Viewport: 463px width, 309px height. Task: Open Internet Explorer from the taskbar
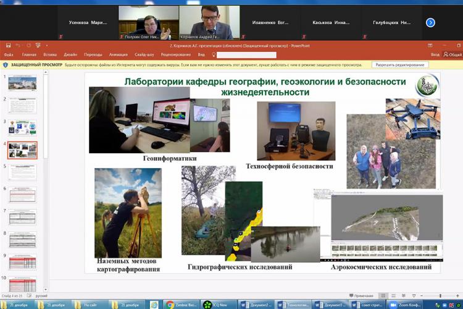(154, 305)
